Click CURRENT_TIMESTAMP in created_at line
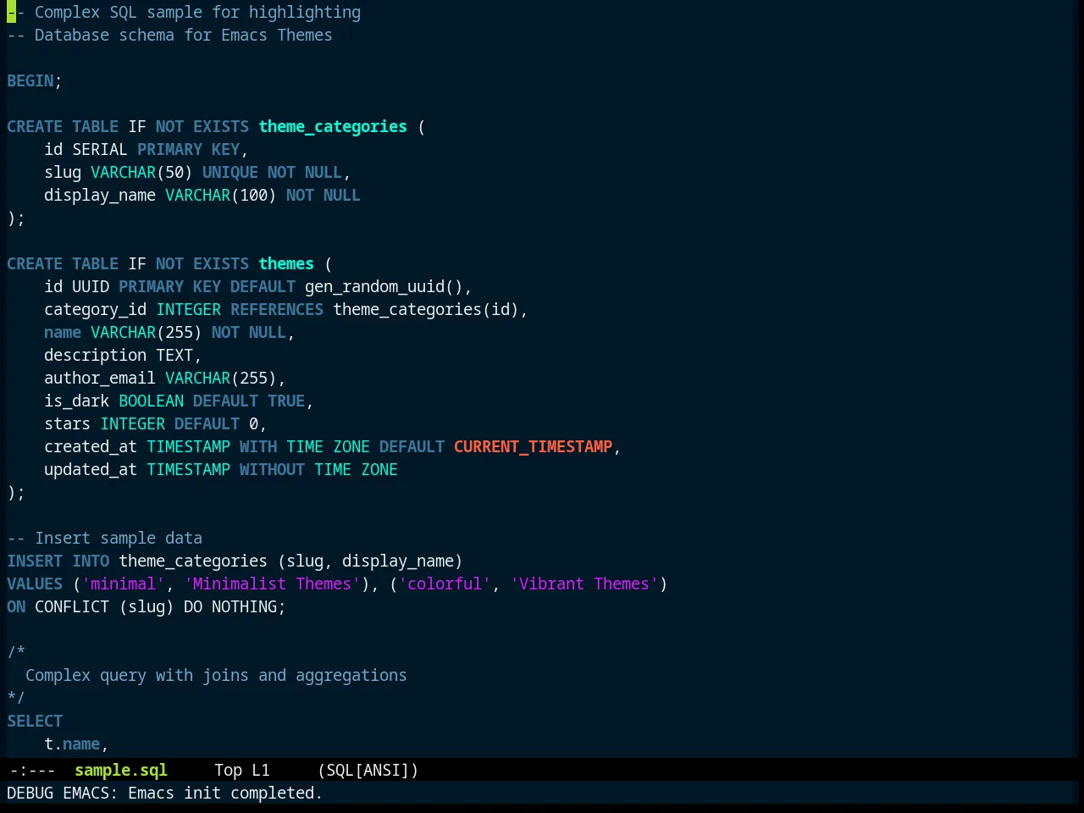 click(533, 446)
